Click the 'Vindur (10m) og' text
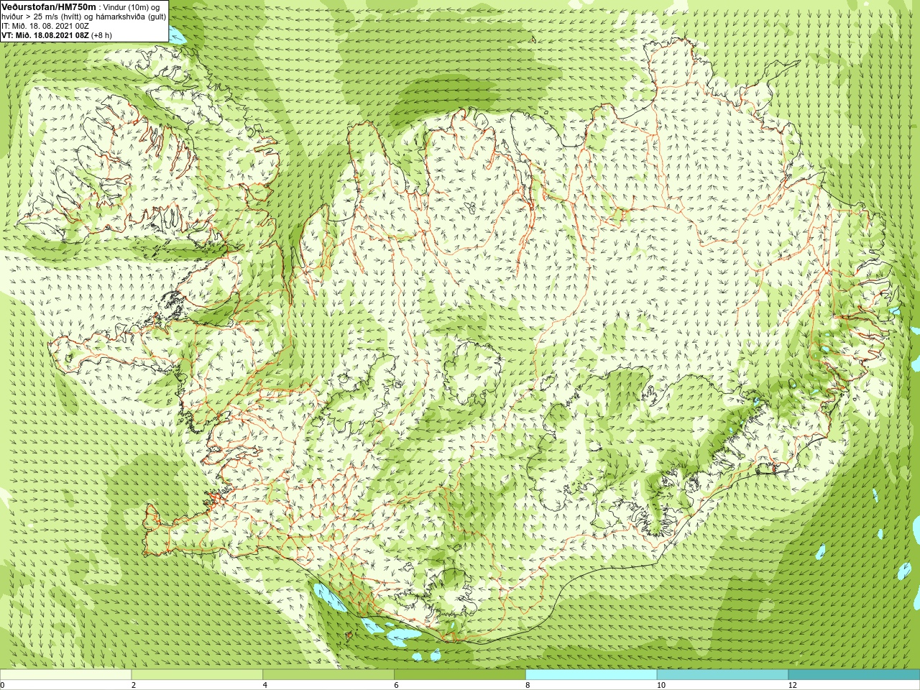 132,7
